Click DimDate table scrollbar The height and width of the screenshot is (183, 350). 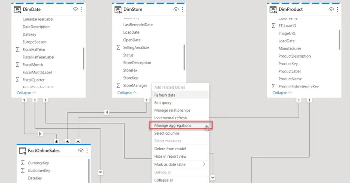click(x=84, y=59)
